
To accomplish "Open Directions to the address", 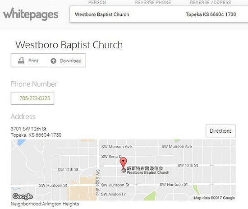I will [220, 131].
